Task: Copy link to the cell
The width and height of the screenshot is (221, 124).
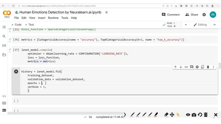Action: click(186, 67)
